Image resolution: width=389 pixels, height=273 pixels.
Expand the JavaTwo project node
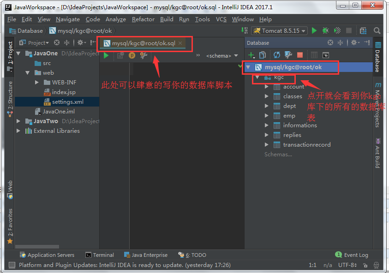pos(18,121)
